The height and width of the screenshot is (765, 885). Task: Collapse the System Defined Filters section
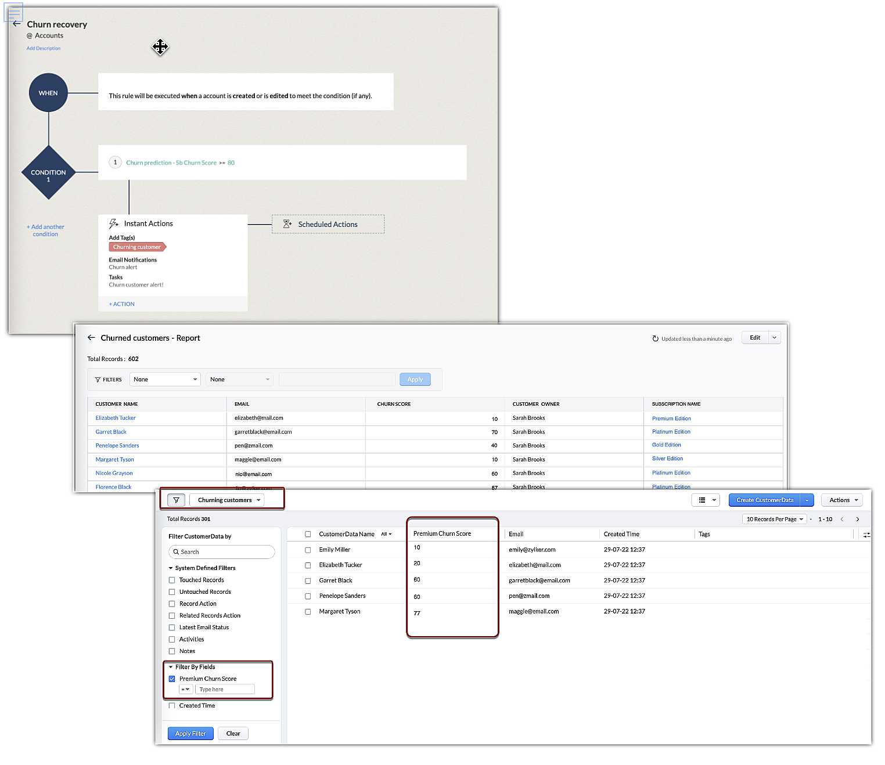(171, 568)
